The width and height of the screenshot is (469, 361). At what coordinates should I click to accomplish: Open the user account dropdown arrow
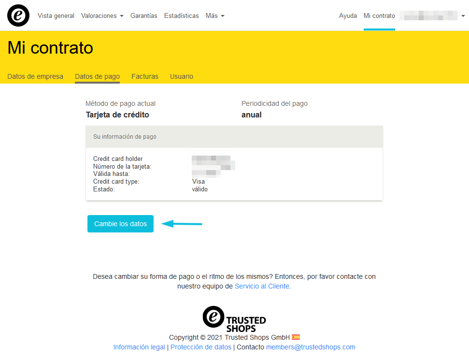(x=463, y=16)
